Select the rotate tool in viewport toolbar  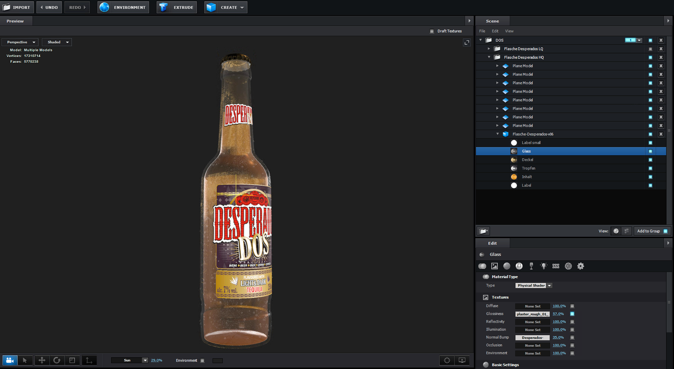point(57,360)
